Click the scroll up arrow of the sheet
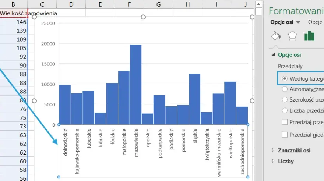 point(258,4)
